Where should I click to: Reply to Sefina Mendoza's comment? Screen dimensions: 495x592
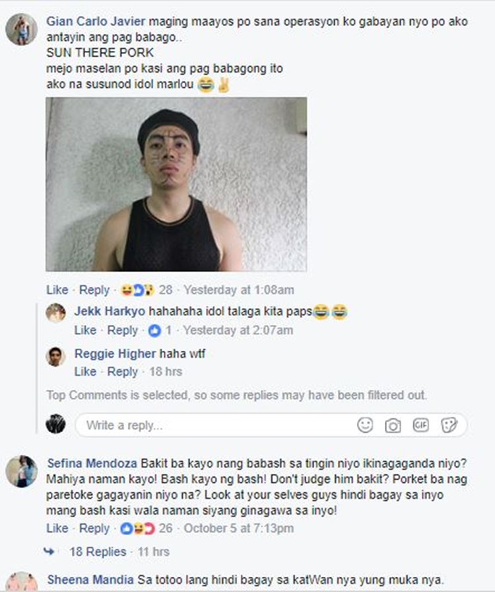(94, 528)
